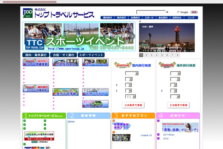Viewport: 223px width, 149px height.
Task: Go to photo slide 5
Action: click(162, 55)
